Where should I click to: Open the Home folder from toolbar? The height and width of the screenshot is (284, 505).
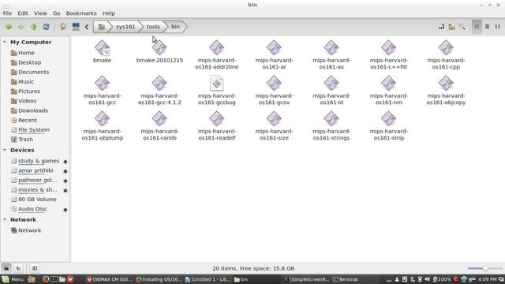pyautogui.click(x=63, y=27)
